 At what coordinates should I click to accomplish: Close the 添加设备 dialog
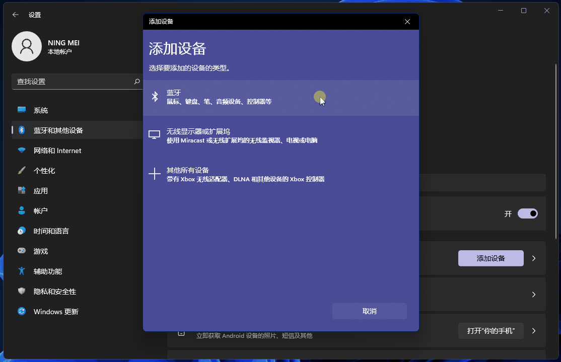coord(407,22)
